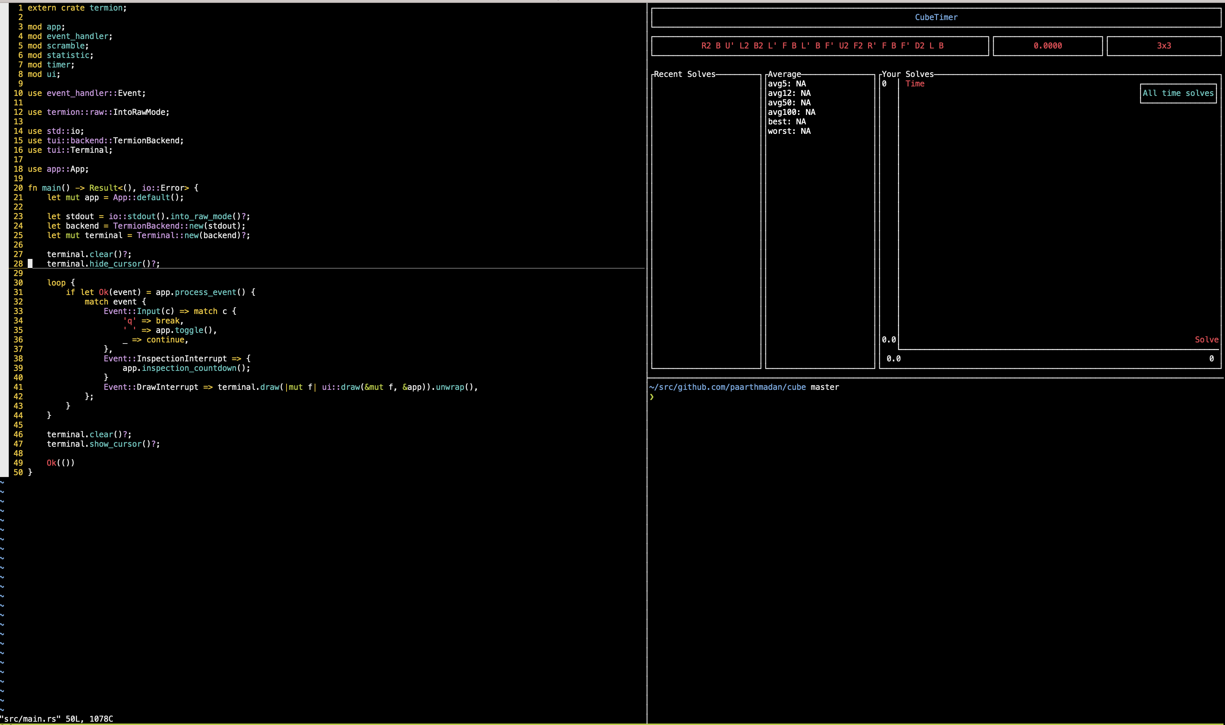Image resolution: width=1225 pixels, height=725 pixels.
Task: Click the avg5: NA statistic line
Action: click(787, 84)
